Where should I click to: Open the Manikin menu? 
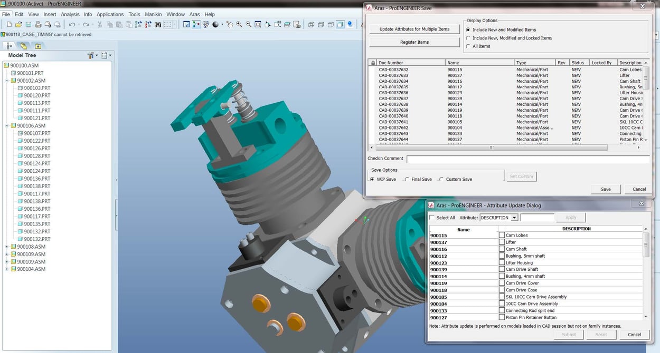click(153, 14)
